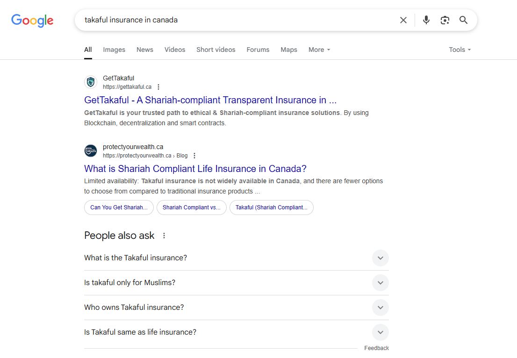Click the 'Takaful (Shariah Compliant...' chip

tap(272, 208)
